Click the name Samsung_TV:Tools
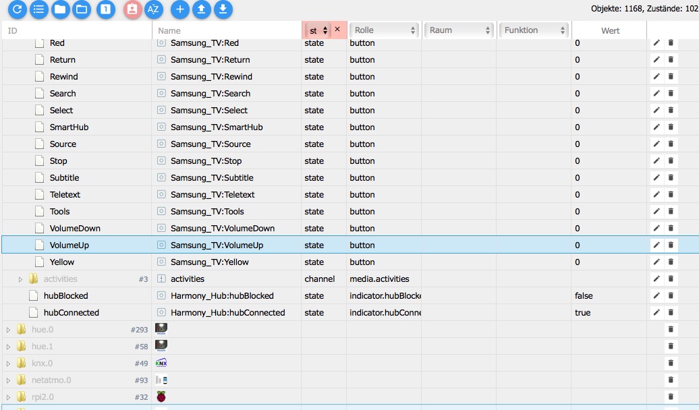 (207, 211)
